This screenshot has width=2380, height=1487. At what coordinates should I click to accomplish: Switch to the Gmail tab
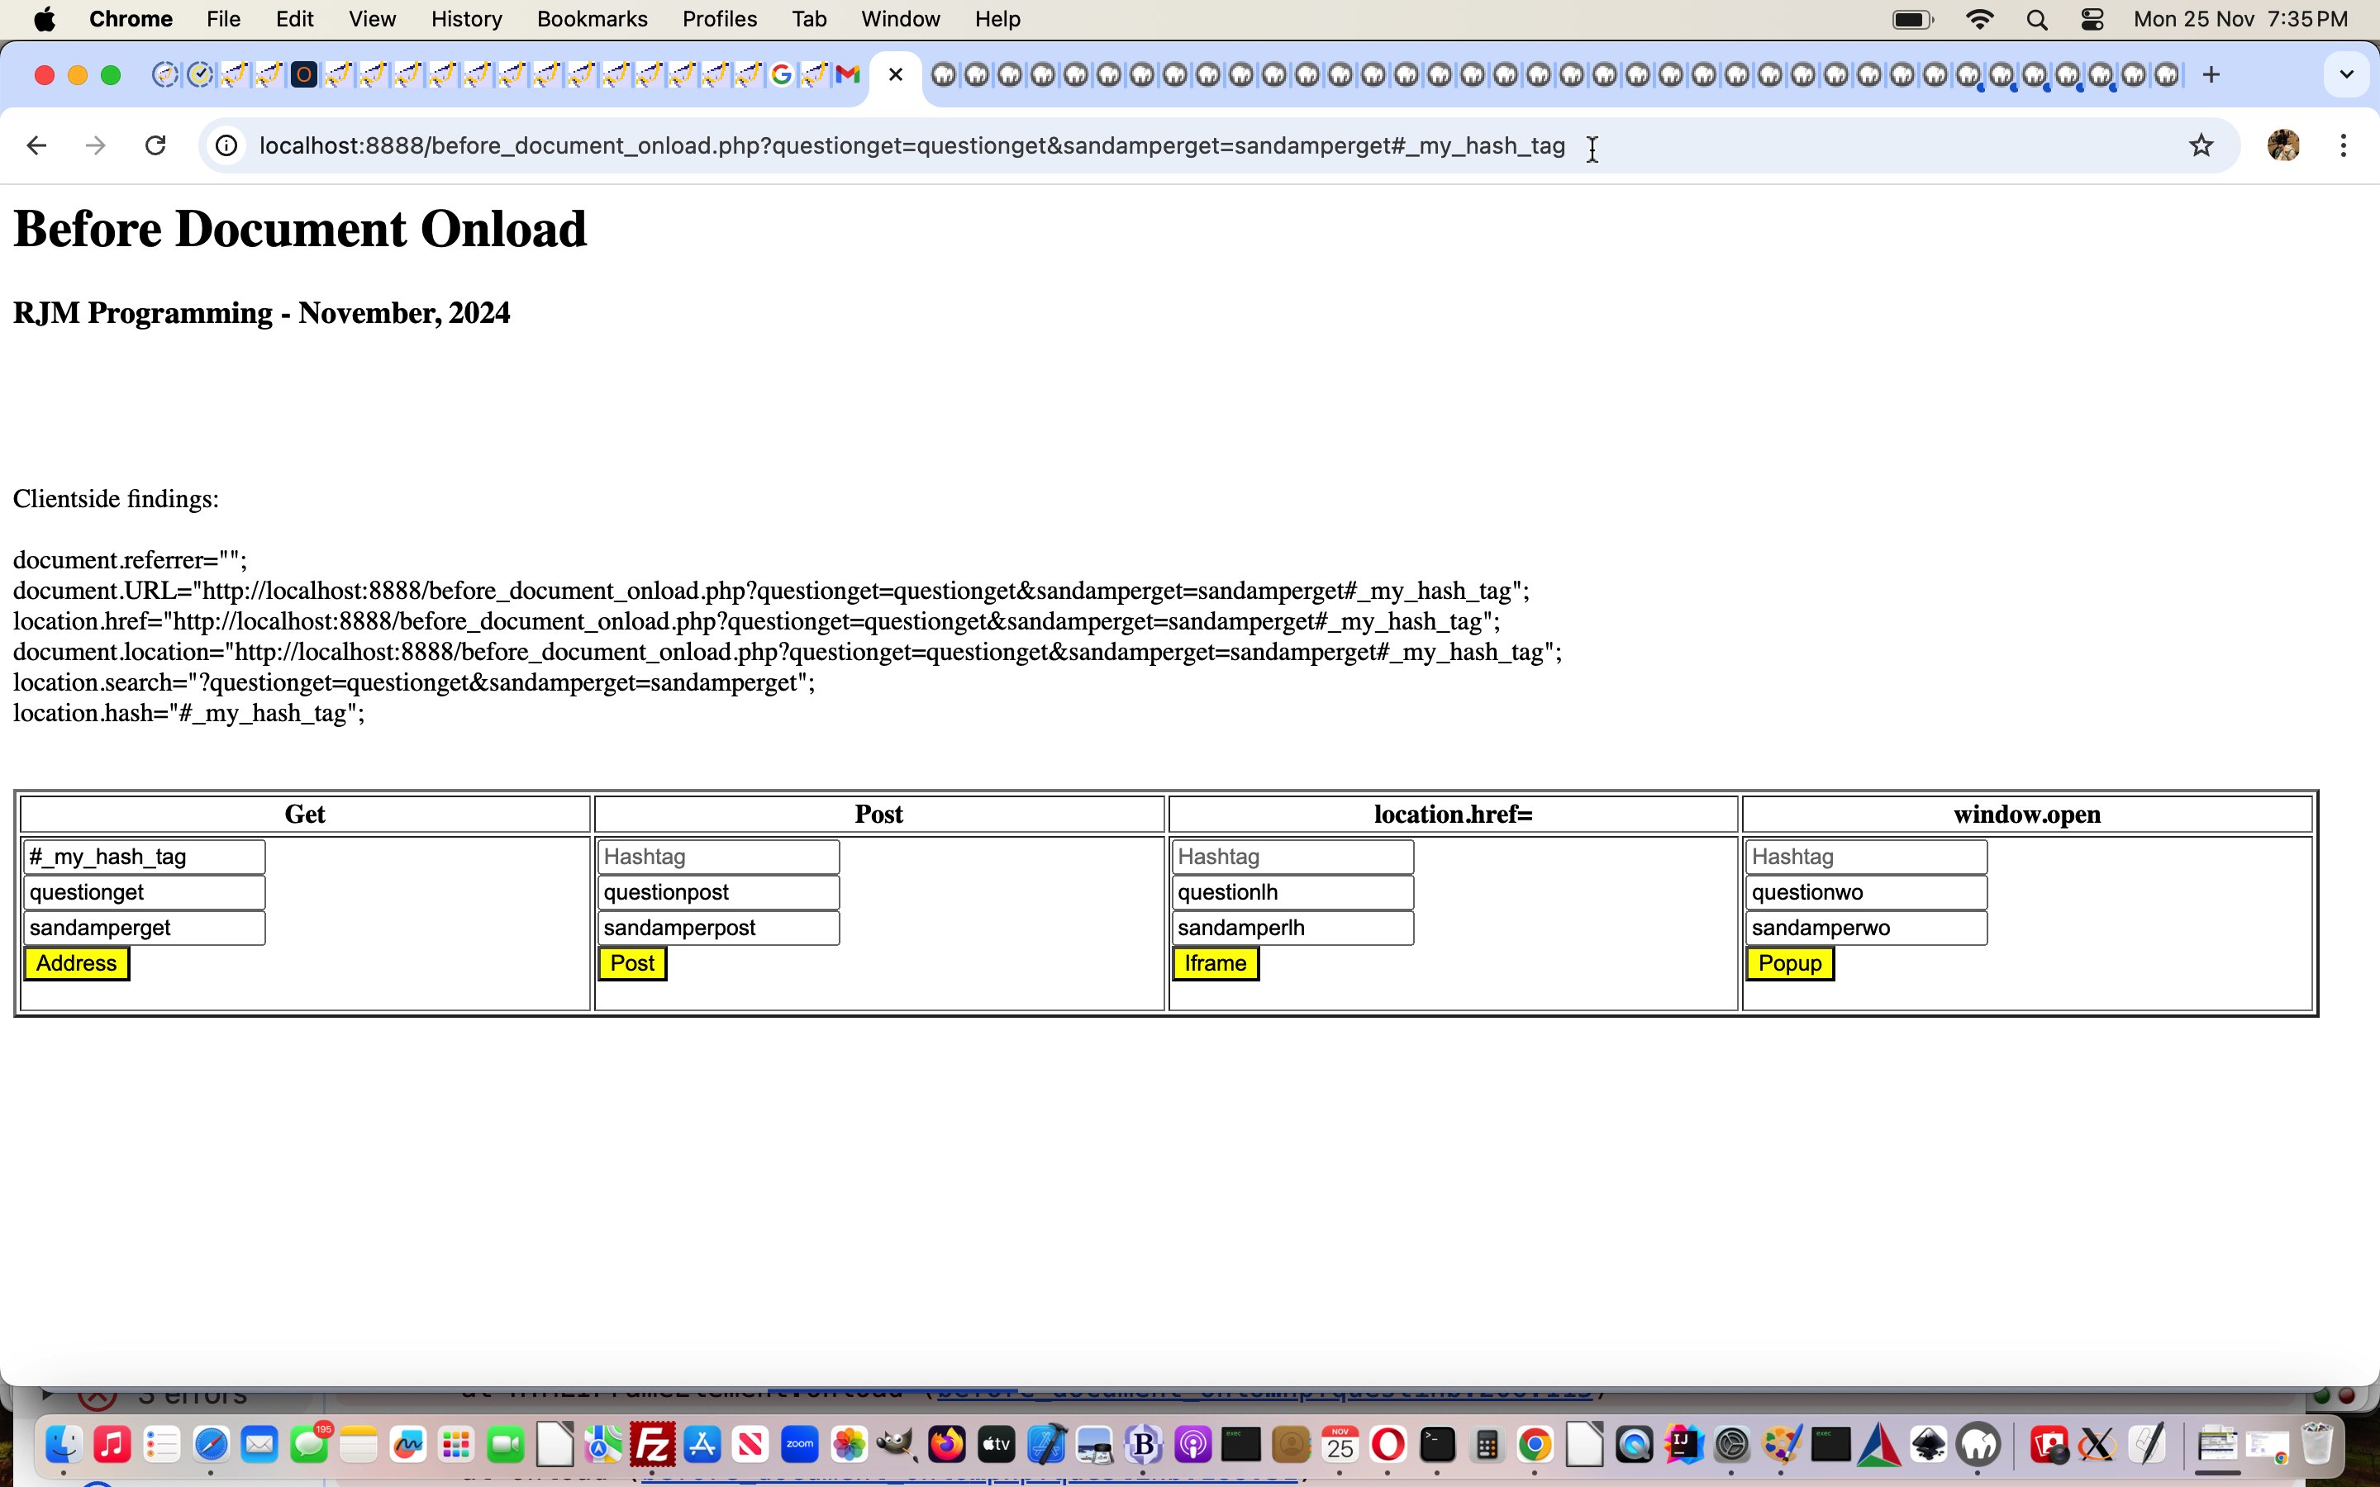coord(848,74)
